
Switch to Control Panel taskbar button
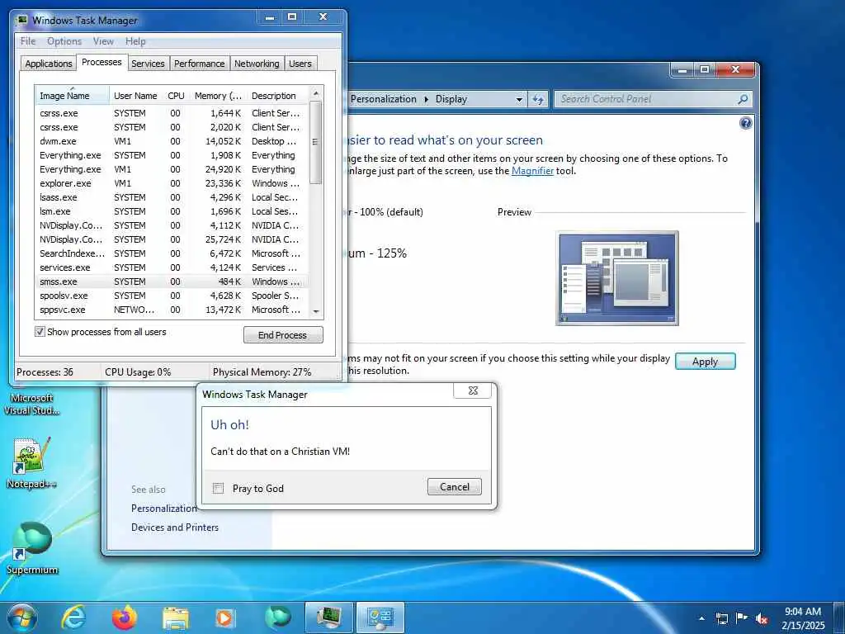click(380, 617)
